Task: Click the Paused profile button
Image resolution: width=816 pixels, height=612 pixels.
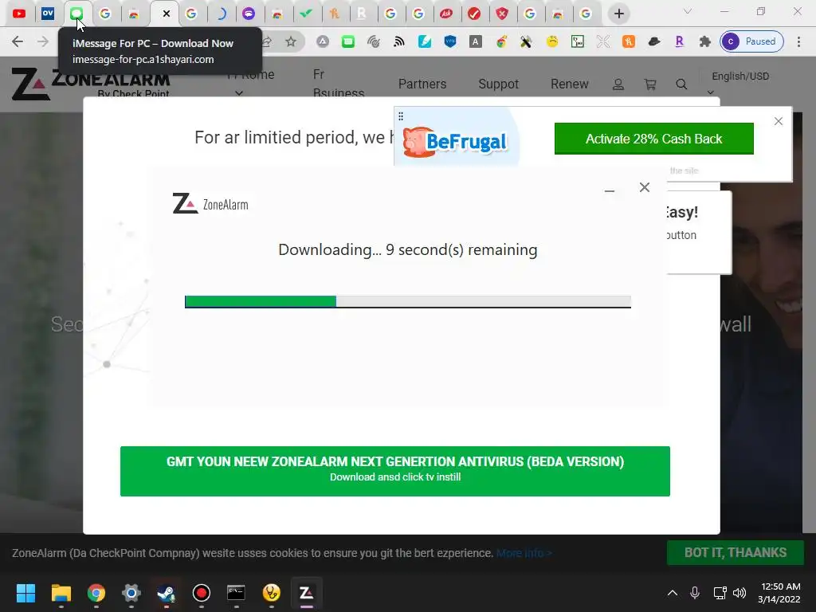Action: 752,41
